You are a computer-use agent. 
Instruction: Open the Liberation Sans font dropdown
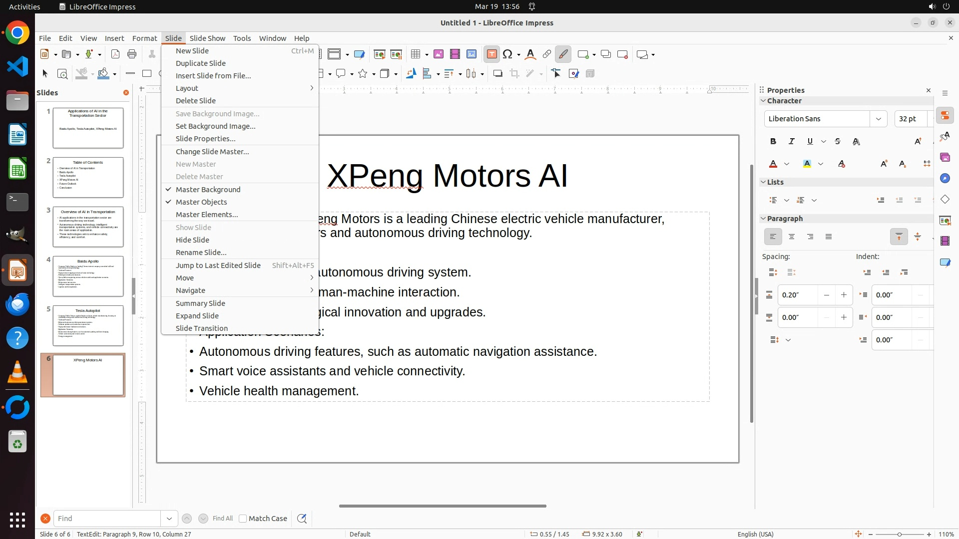[x=878, y=119]
